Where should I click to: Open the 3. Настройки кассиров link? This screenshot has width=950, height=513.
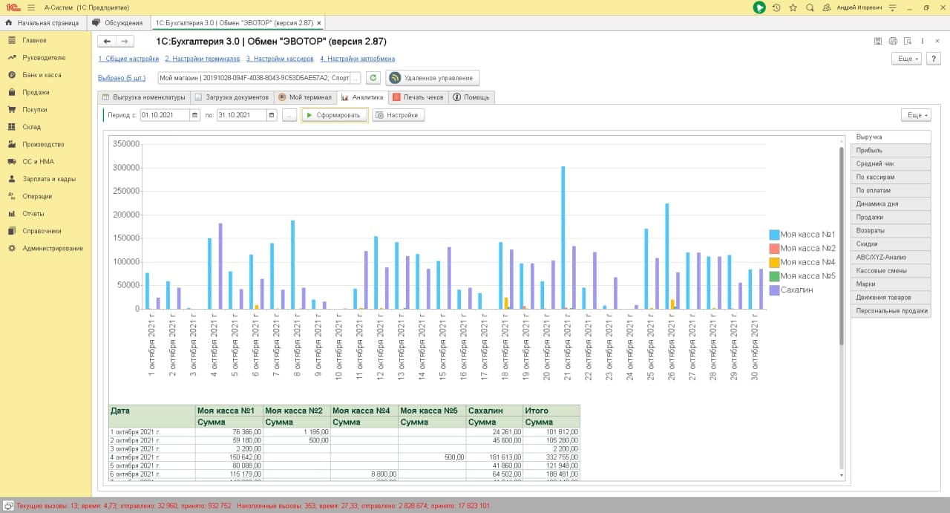coord(281,59)
